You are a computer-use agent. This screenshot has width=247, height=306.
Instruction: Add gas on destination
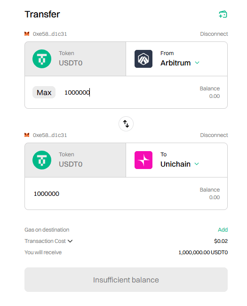coord(223,230)
